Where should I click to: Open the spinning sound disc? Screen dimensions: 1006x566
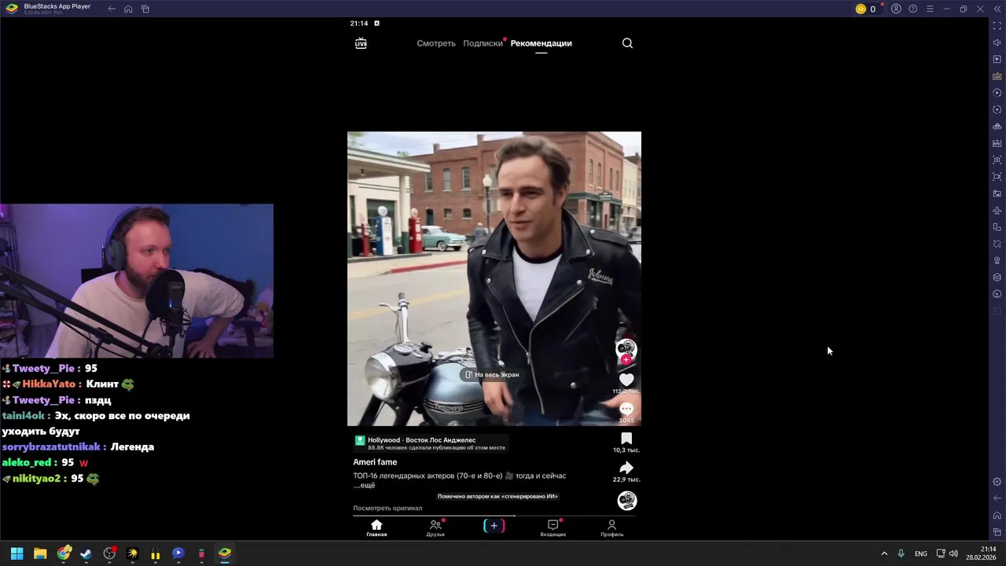tap(626, 501)
